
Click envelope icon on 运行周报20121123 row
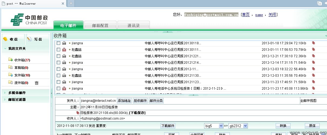coord(64,82)
